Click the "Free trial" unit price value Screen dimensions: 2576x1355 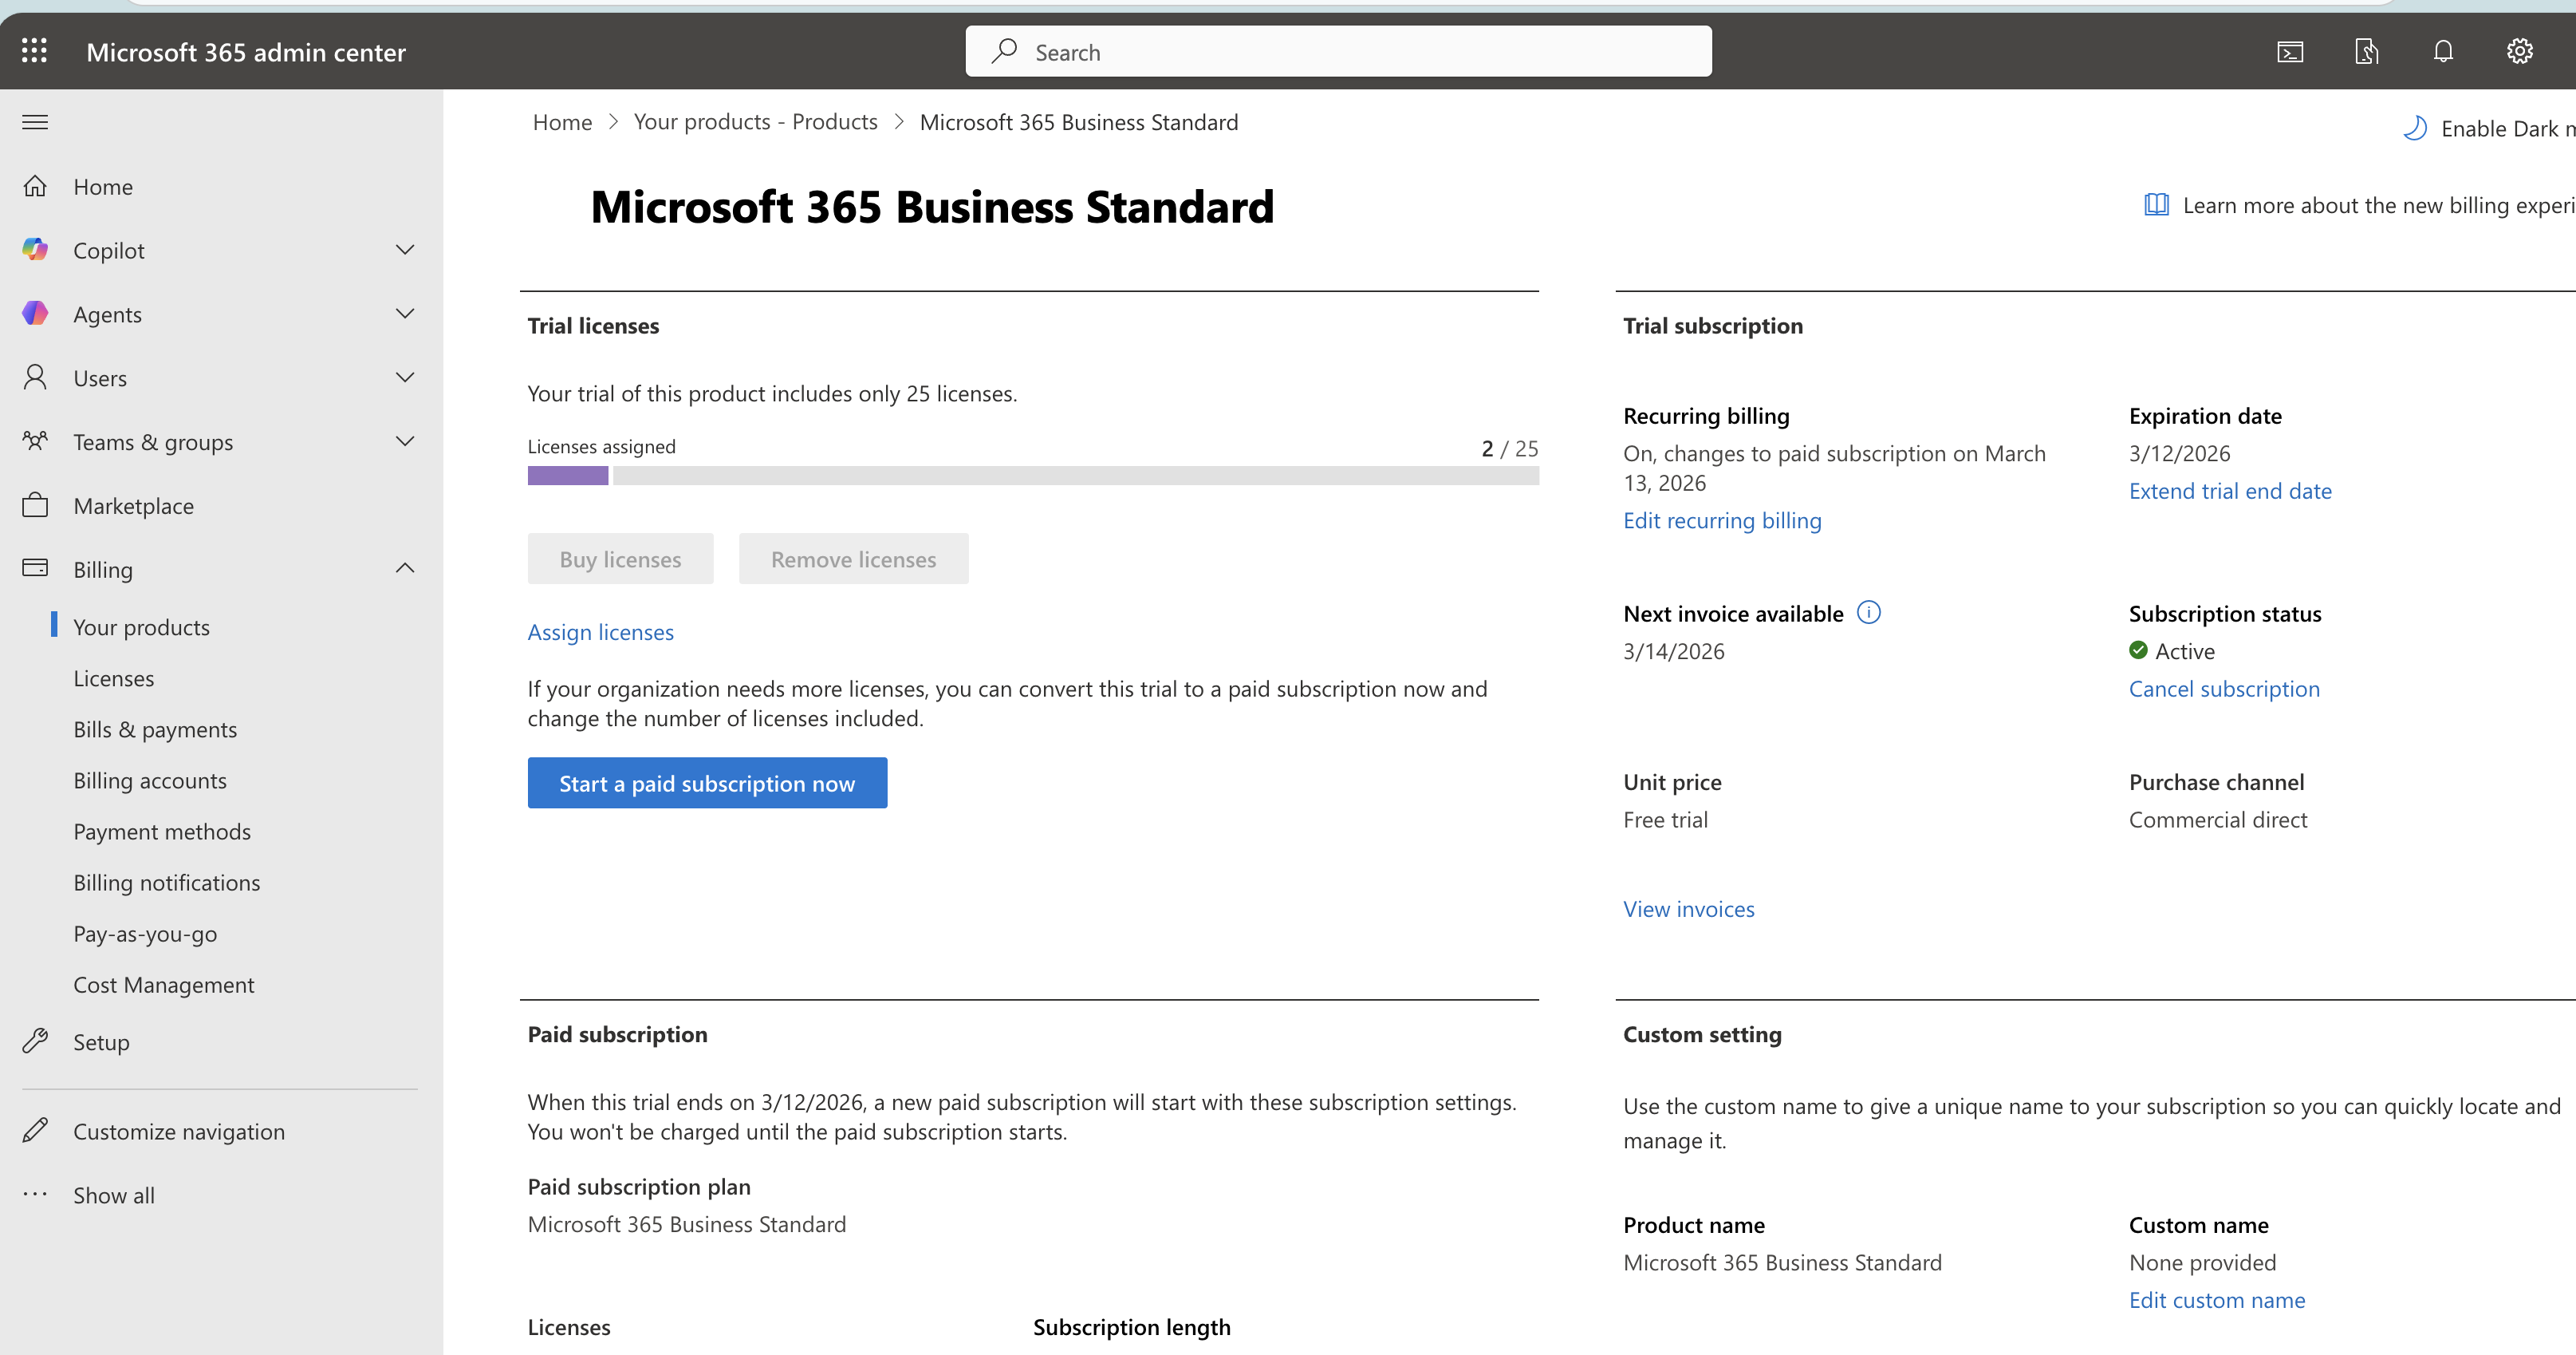[1666, 819]
